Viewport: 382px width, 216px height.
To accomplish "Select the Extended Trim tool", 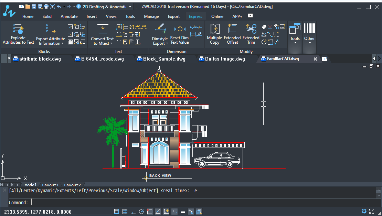I will 251,33.
